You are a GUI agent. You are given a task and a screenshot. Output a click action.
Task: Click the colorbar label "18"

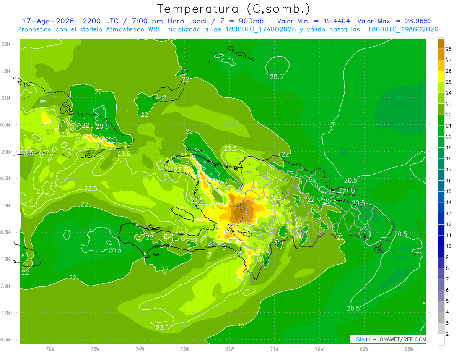coord(449,158)
